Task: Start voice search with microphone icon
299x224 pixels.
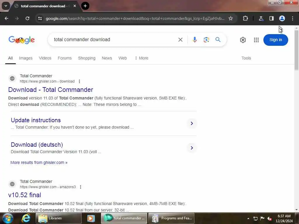Action: [x=194, y=40]
